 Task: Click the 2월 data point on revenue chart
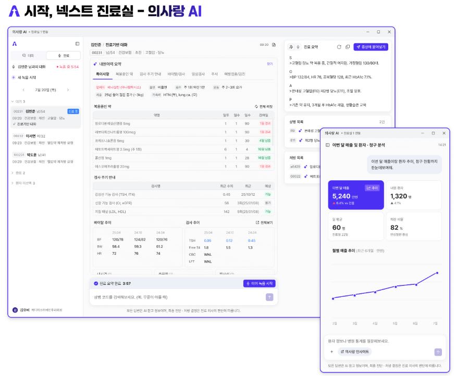[333, 299]
